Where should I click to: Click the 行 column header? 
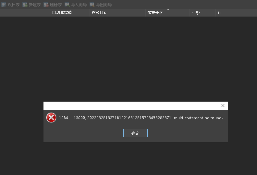236,13
